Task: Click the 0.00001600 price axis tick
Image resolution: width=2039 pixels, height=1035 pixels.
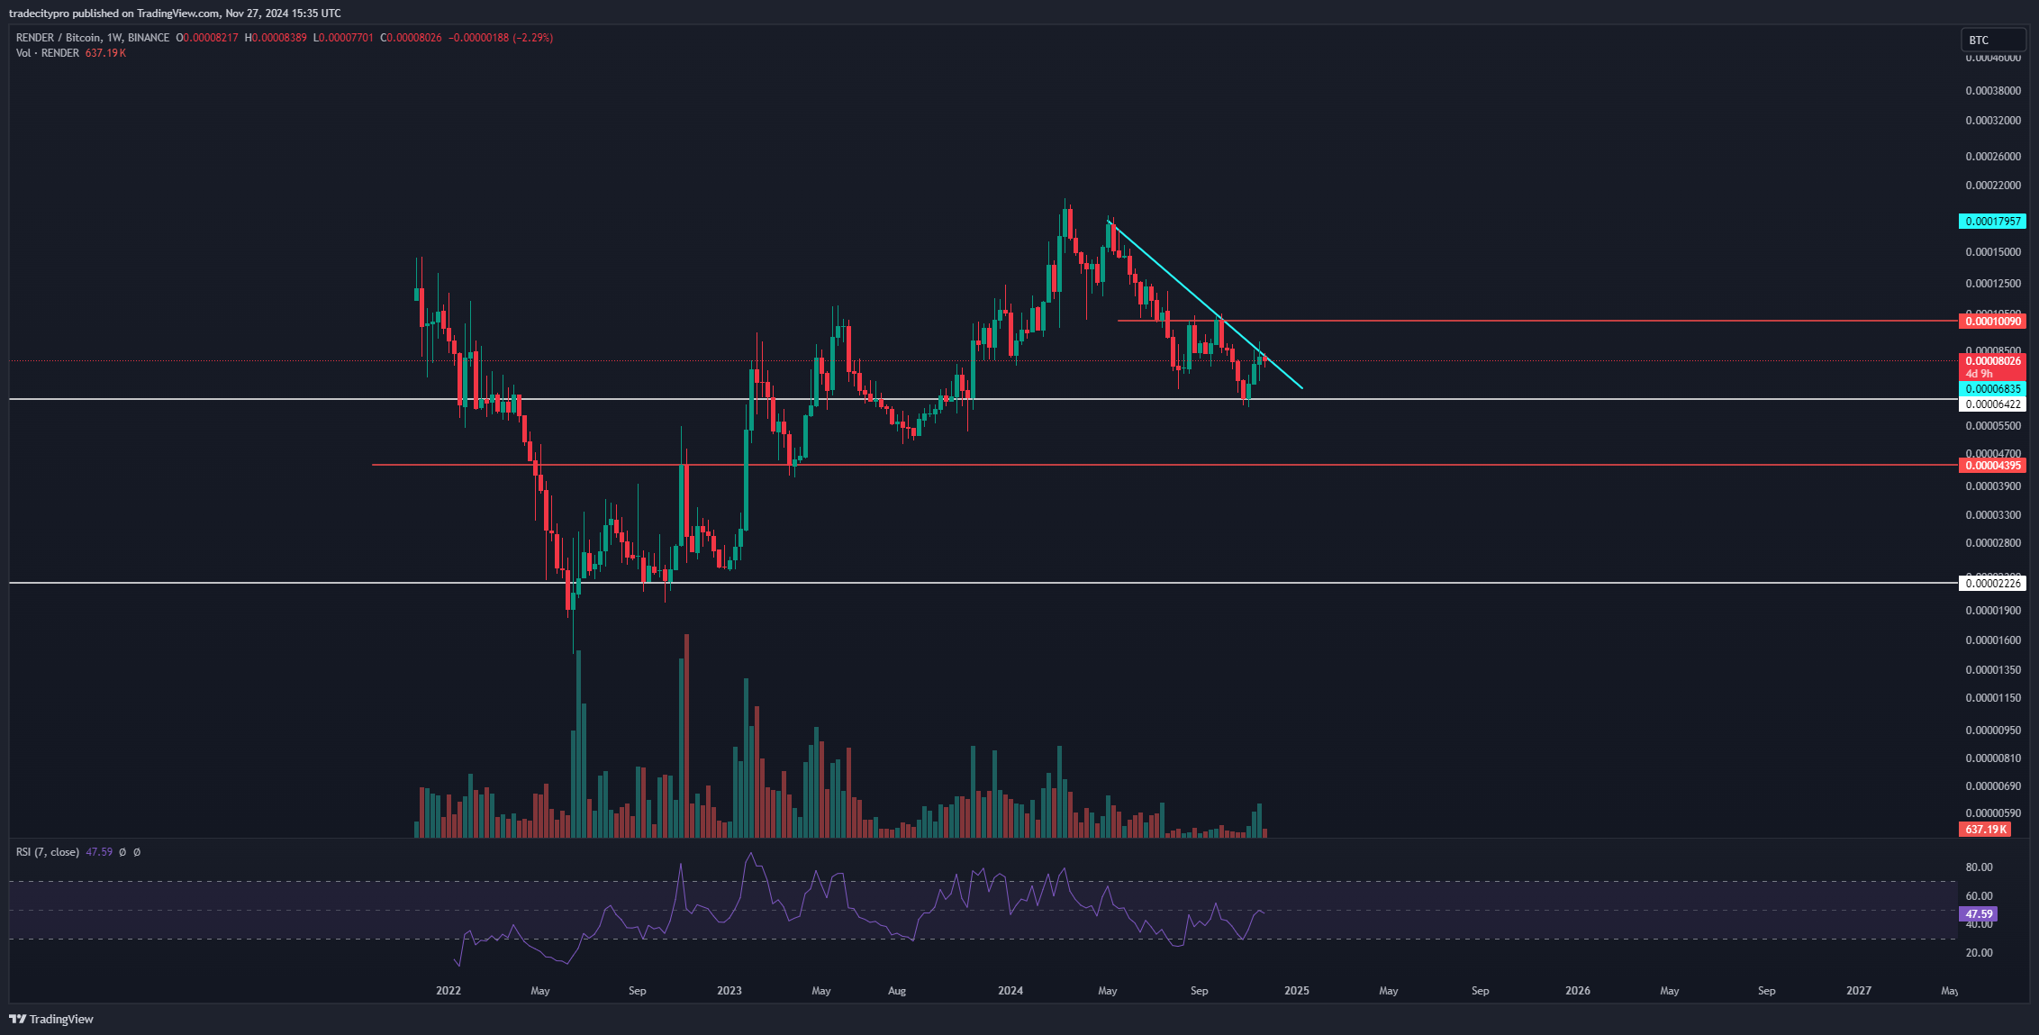Action: (1993, 640)
